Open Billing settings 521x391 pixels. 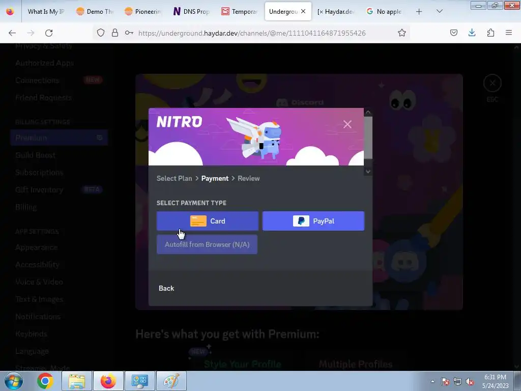coord(26,207)
